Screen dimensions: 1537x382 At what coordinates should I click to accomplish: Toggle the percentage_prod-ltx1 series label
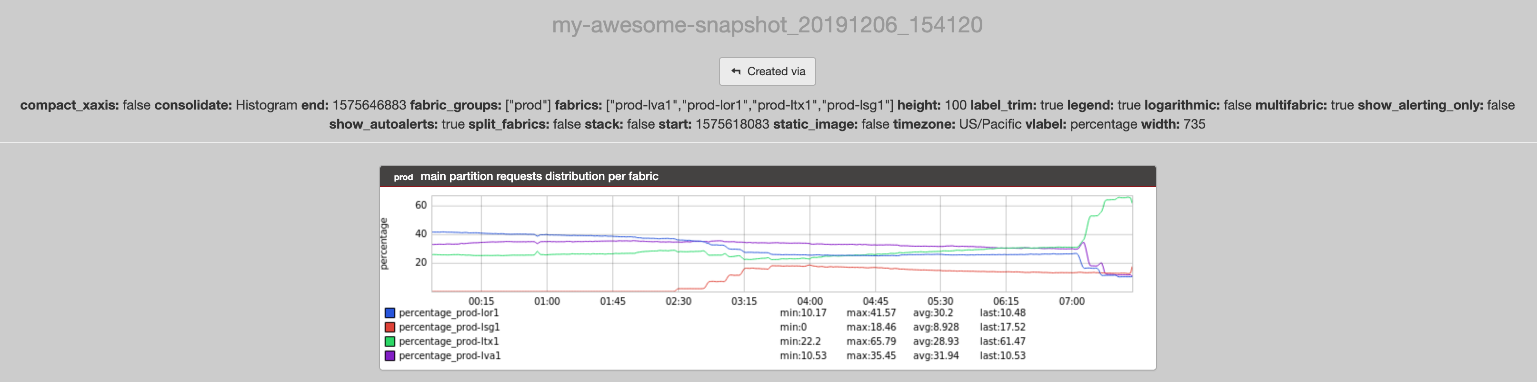(x=449, y=342)
